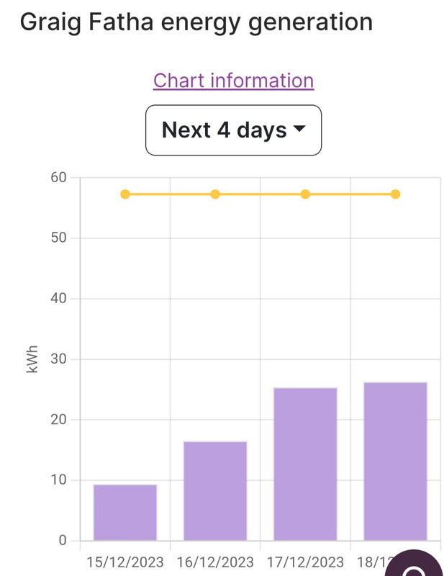The height and width of the screenshot is (576, 444).
Task: Click yellow line point above 16/12/2023
Action: point(215,194)
